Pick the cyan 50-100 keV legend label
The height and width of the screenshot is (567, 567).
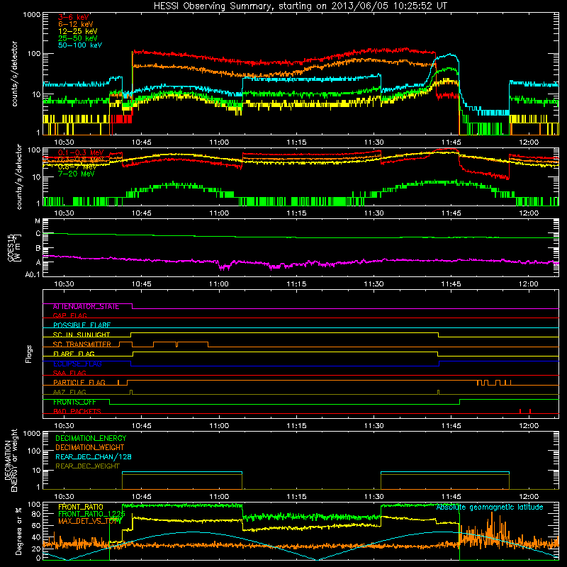(x=80, y=45)
